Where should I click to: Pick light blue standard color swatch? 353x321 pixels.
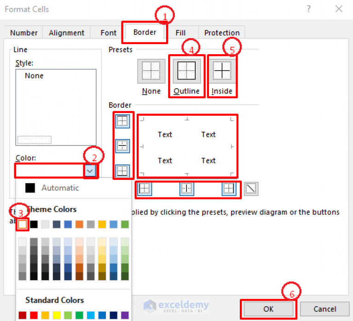91,315
